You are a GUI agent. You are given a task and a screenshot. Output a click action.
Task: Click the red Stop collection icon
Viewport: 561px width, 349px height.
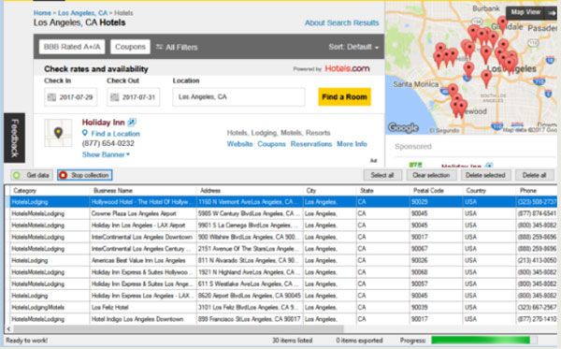click(63, 175)
